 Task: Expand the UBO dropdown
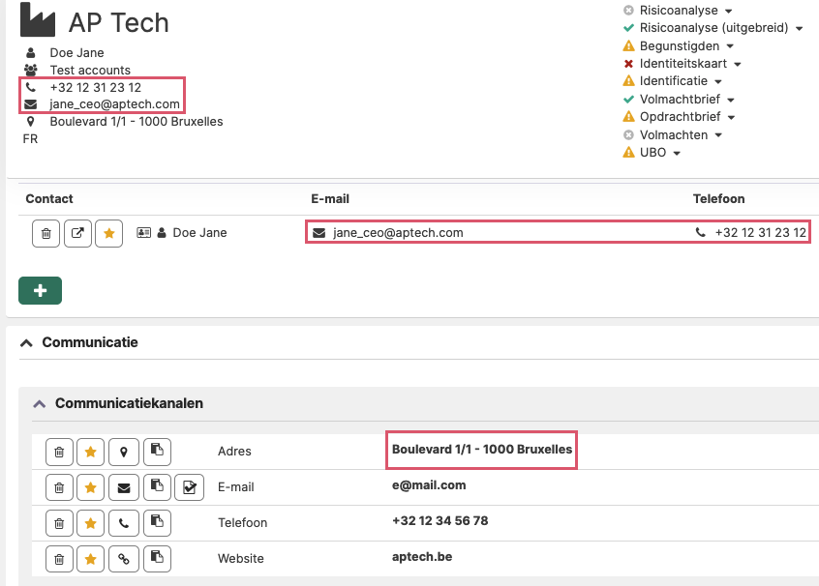click(677, 154)
